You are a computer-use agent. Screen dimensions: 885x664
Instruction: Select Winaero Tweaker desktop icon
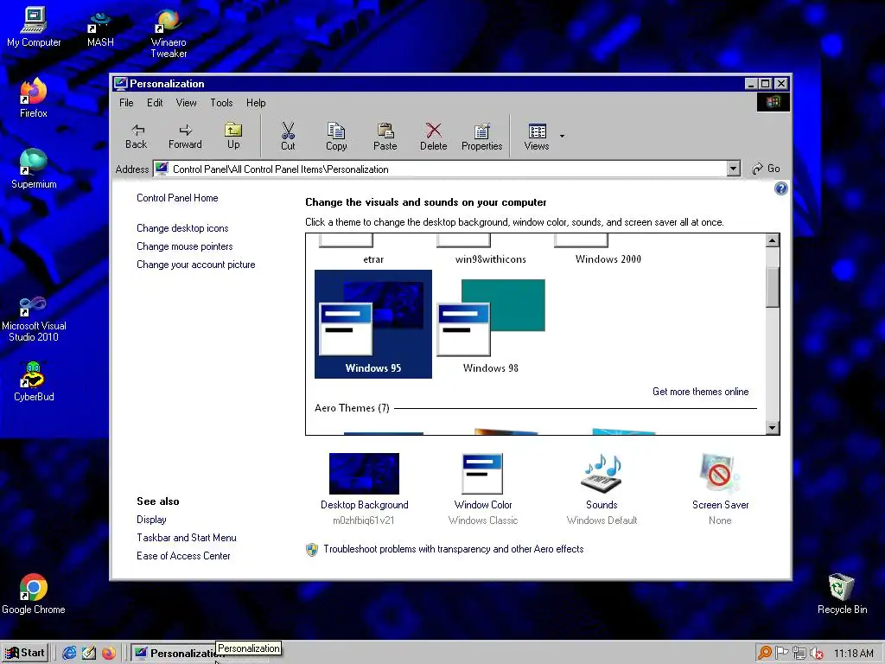169,34
